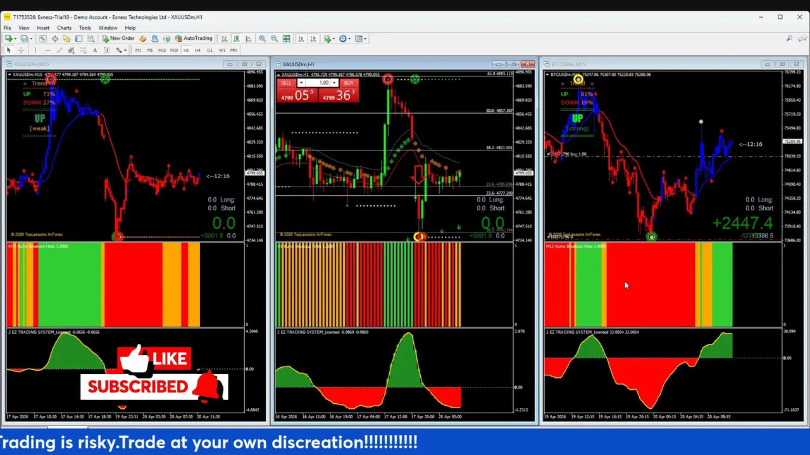Screen dimensions: 810x455
Task: Zoom out of the chart
Action: point(274,39)
